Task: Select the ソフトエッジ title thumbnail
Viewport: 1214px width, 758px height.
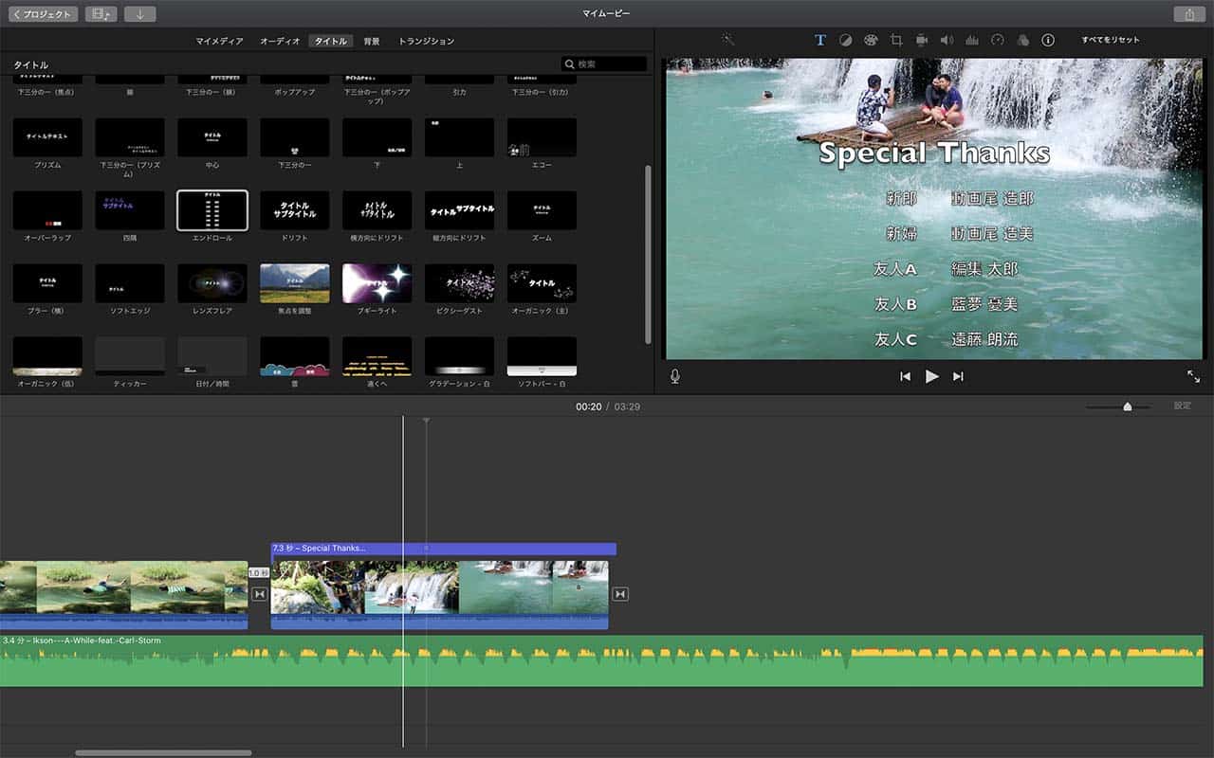Action: click(130, 283)
